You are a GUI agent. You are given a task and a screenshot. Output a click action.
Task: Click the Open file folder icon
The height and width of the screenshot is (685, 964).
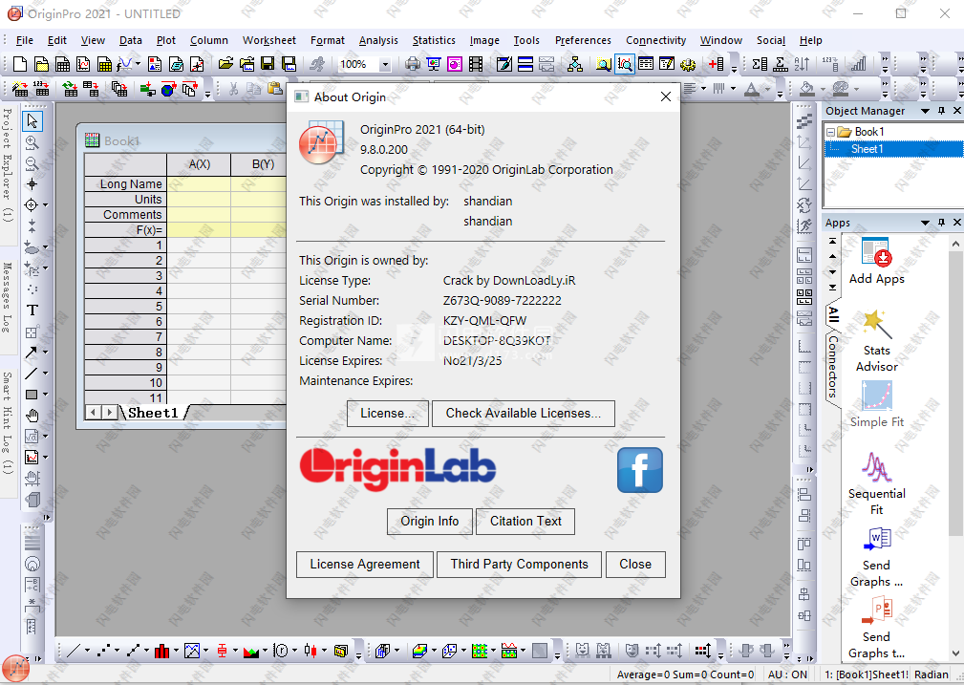225,64
